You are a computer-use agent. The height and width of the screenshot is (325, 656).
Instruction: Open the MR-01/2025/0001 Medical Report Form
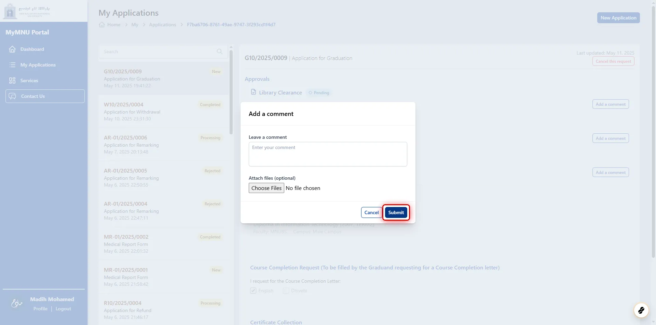point(163,277)
